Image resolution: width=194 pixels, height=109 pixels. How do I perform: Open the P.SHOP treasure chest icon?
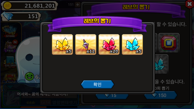[10, 78]
